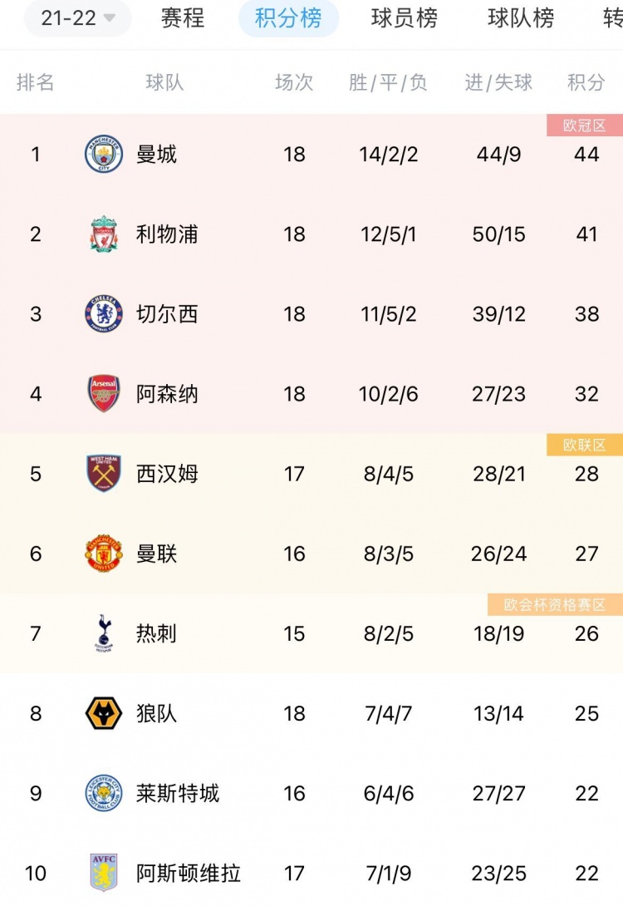Click the 欧冠区 label tag

[584, 126]
